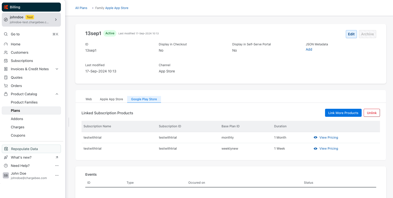Click Add link under JSON Metadata

click(x=309, y=49)
